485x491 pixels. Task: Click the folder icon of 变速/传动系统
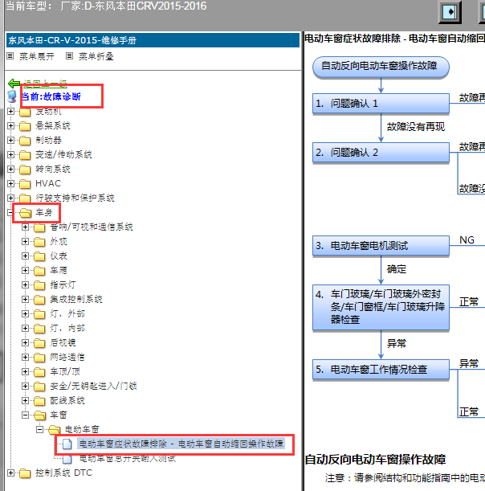coord(25,154)
